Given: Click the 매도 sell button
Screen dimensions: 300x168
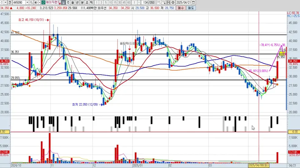Looking at the screenshot, I should pyautogui.click(x=191, y=8).
